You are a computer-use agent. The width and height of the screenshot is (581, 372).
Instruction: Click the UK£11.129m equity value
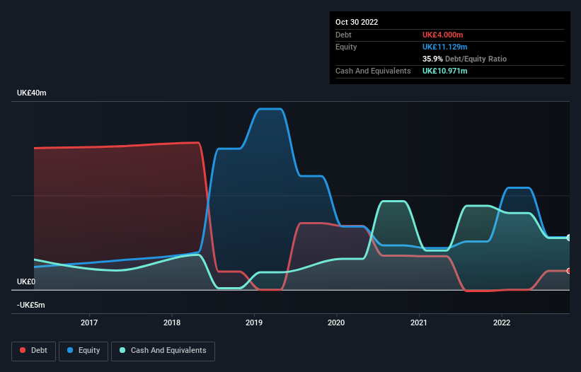coord(445,47)
